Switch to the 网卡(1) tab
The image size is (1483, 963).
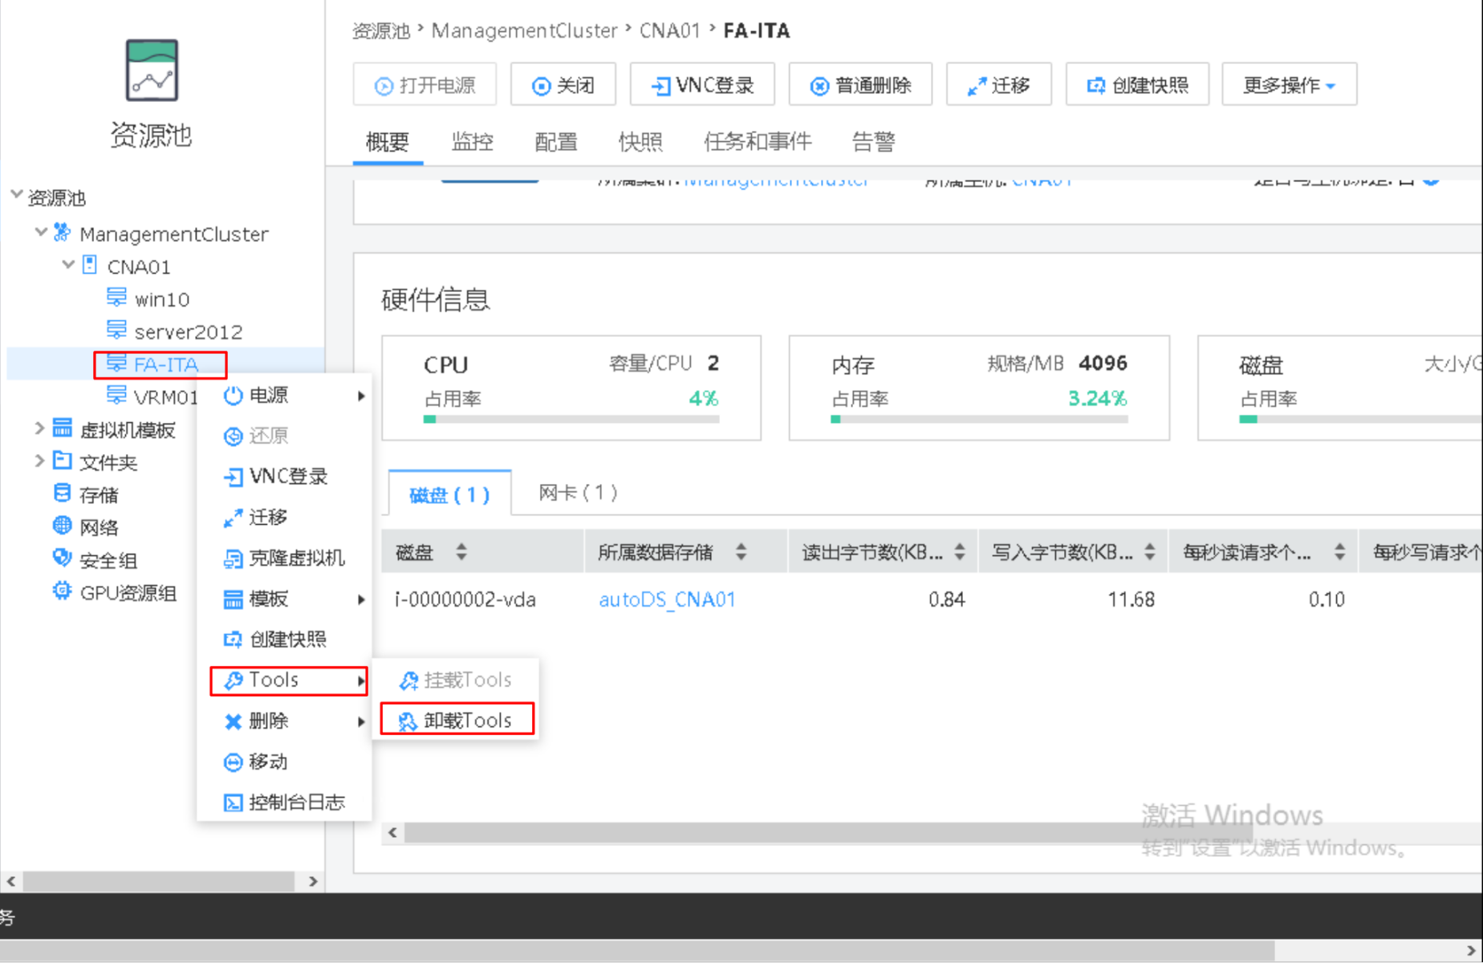577,492
